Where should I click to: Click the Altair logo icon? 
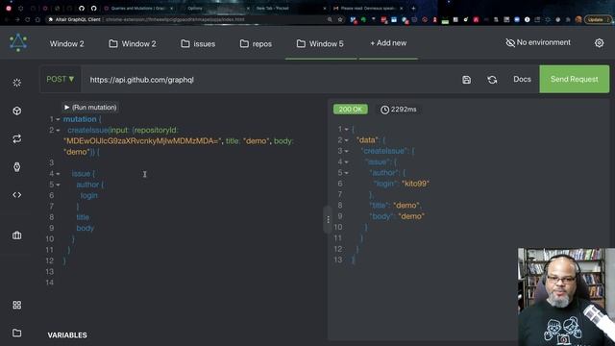[x=18, y=42]
